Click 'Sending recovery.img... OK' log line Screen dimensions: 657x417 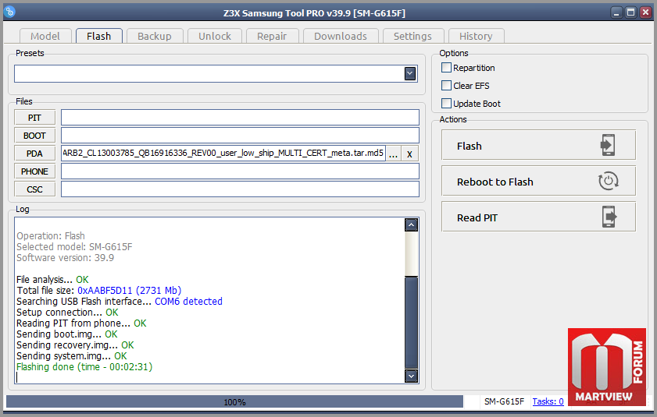pos(75,345)
